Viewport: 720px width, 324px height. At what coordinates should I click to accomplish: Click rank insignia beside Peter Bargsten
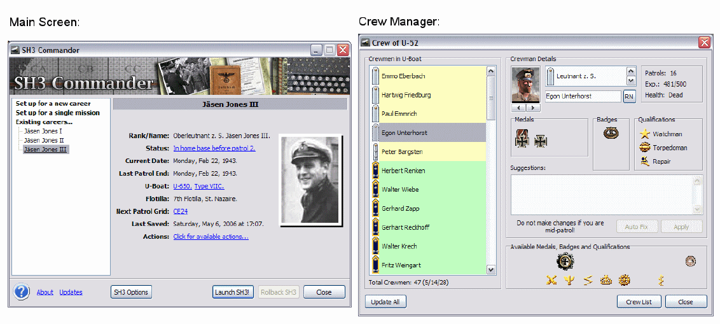375,151
